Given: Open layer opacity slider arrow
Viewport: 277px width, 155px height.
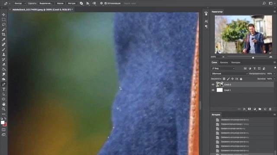Looking at the screenshot, I should point(274,74).
